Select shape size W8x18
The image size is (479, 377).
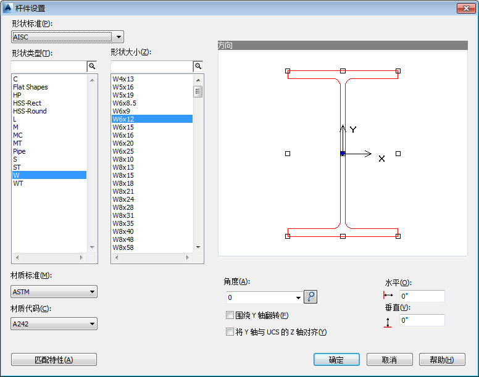click(152, 183)
